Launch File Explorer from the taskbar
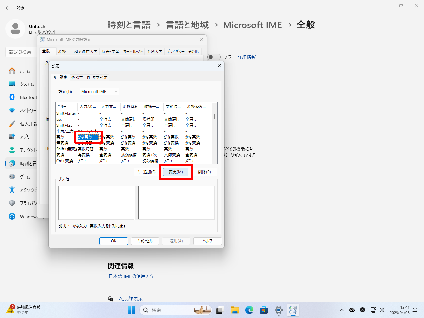This screenshot has width=424, height=318. coord(235,310)
